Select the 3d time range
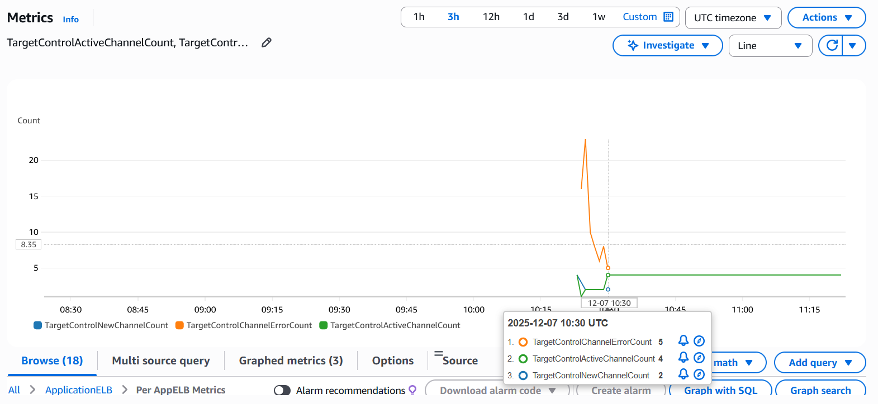Image resolution: width=878 pixels, height=404 pixels. click(563, 17)
